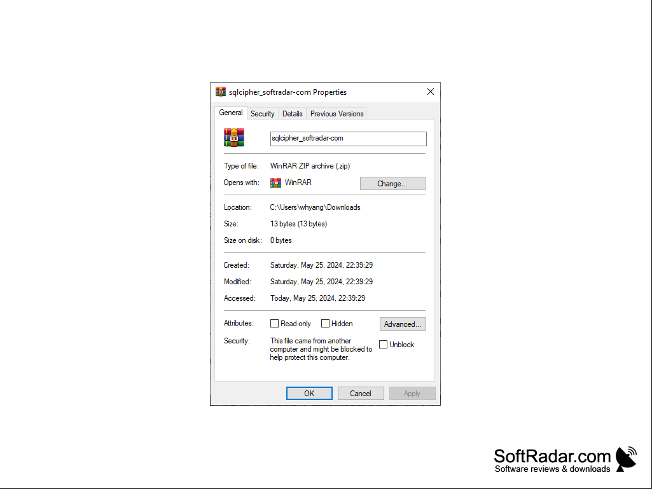This screenshot has height=489, width=652.
Task: Click the Created date value
Action: (x=321, y=265)
